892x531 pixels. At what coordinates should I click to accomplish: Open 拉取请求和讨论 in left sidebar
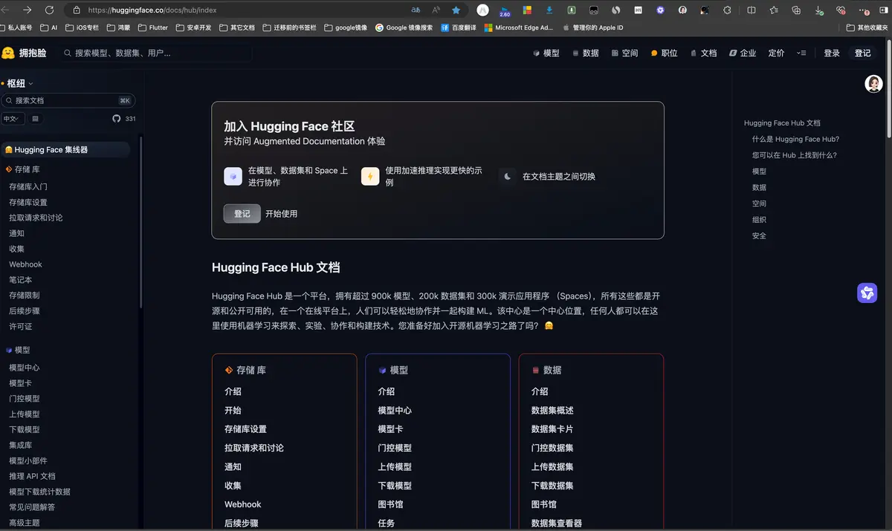pos(36,218)
